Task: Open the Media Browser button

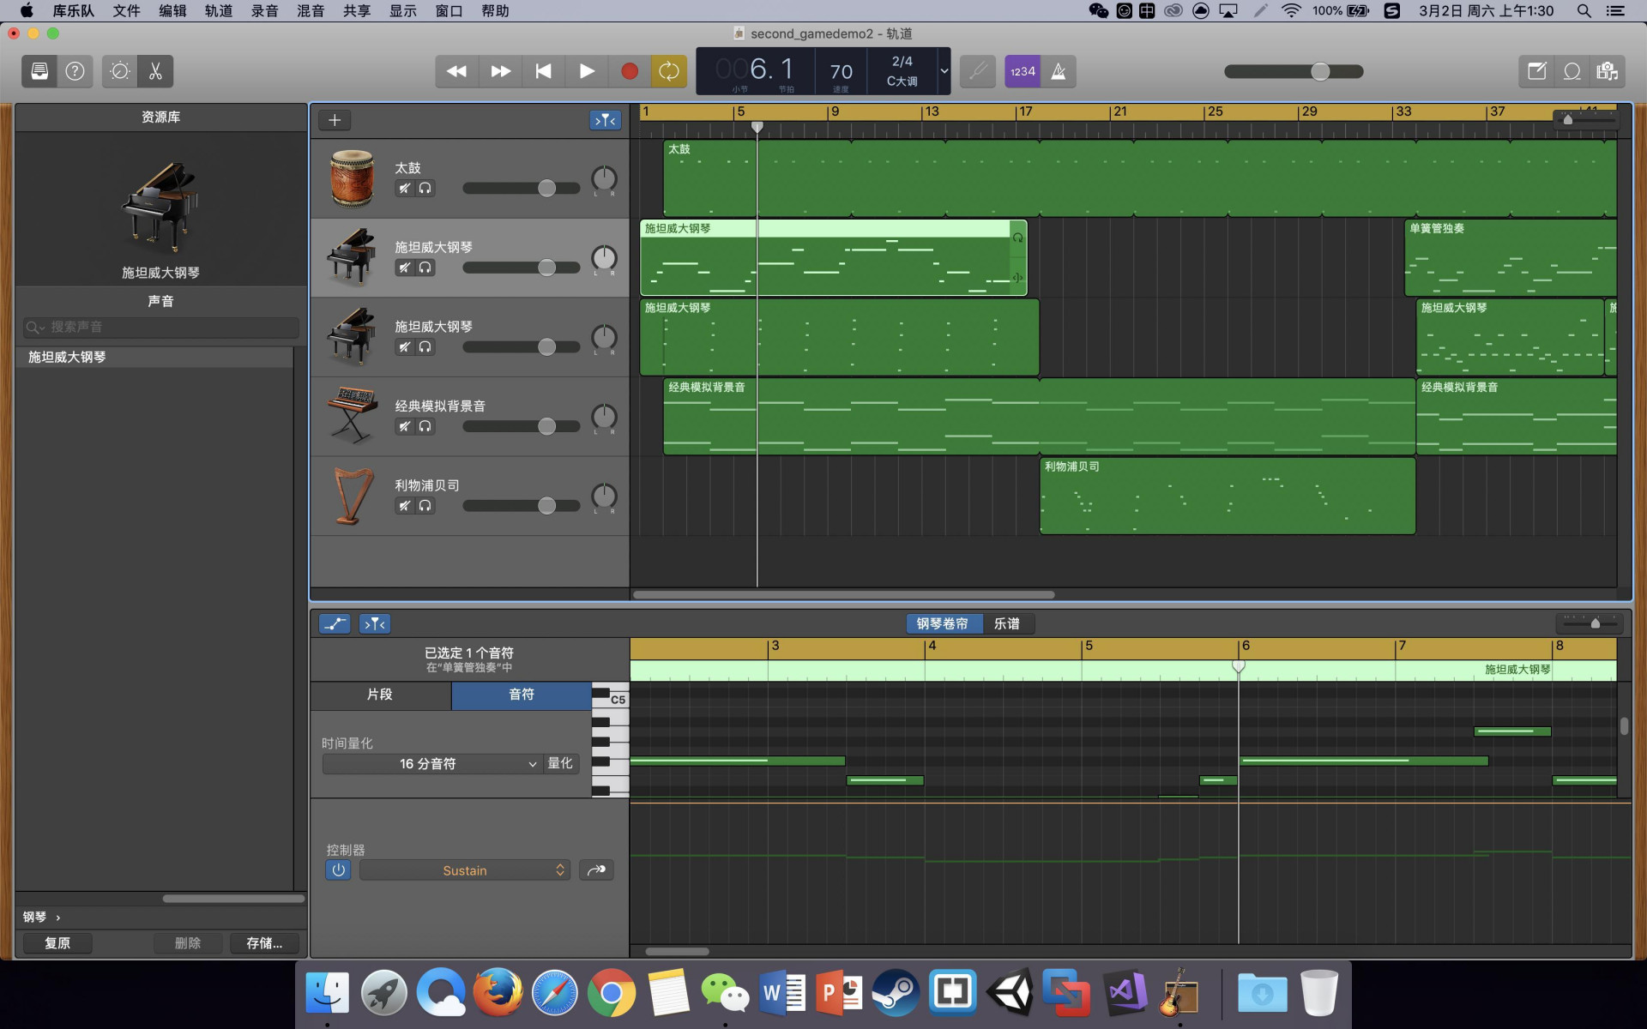Action: 1608,71
